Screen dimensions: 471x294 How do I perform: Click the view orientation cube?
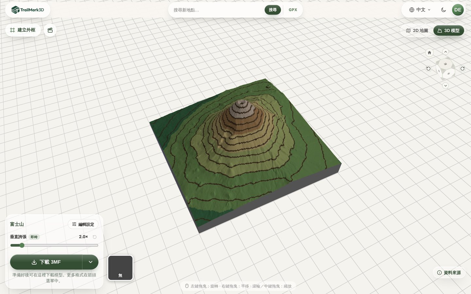(445, 69)
